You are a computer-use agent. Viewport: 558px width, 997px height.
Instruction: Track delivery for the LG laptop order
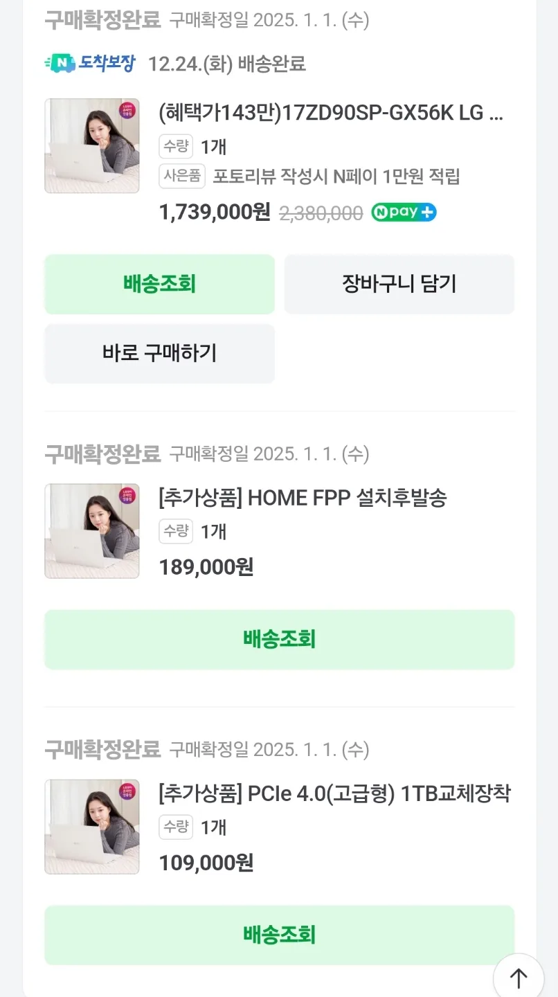[160, 284]
